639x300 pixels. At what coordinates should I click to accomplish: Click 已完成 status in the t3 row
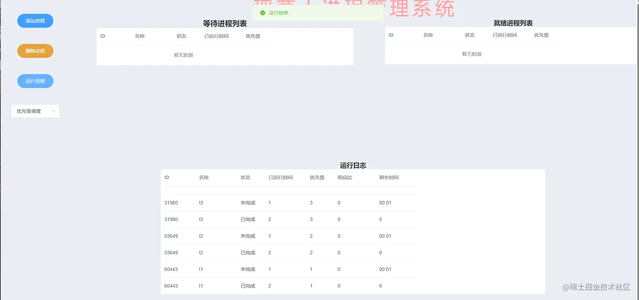(248, 219)
